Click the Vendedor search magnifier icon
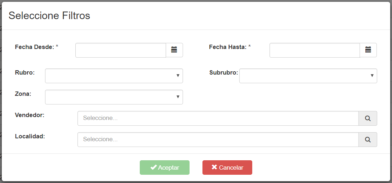The width and height of the screenshot is (392, 183). coord(368,118)
